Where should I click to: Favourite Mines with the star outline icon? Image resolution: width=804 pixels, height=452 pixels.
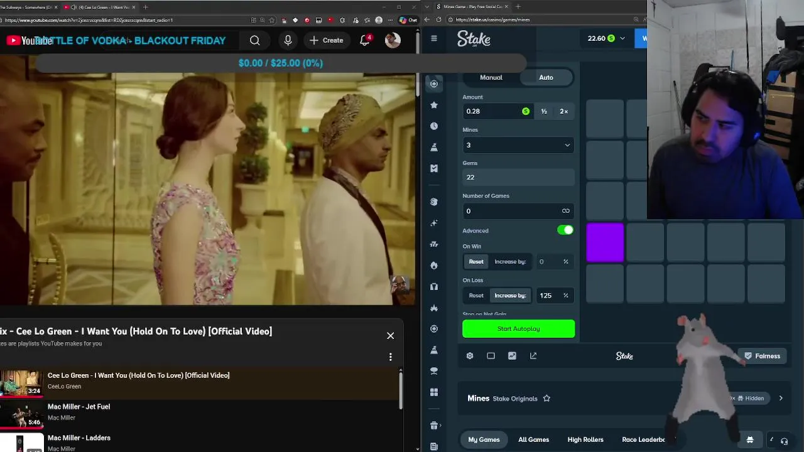(x=546, y=399)
